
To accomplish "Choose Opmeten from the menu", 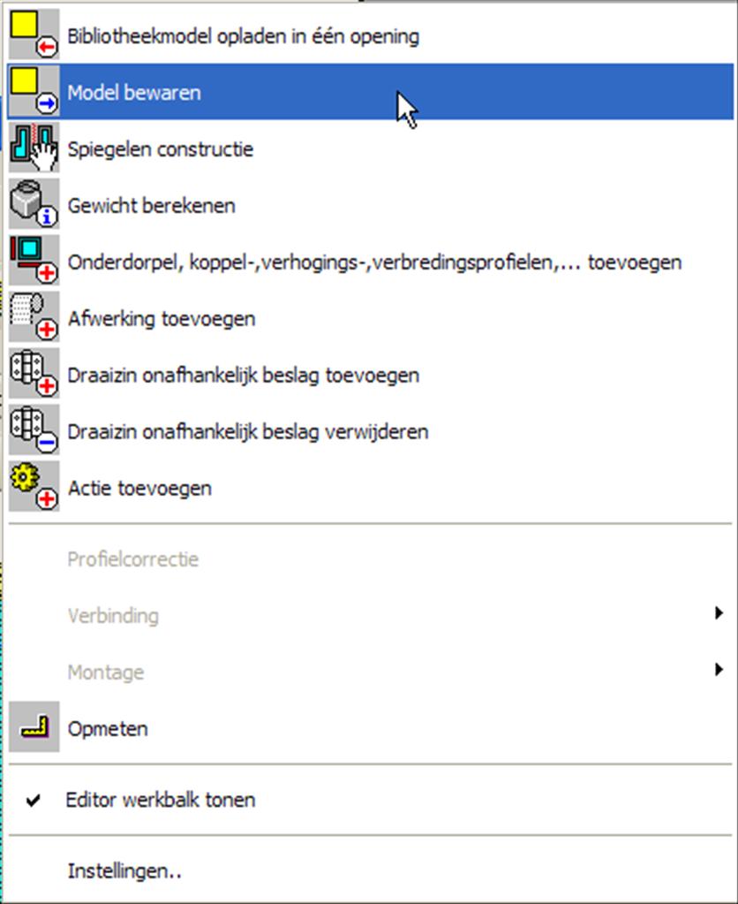I will coord(370,728).
